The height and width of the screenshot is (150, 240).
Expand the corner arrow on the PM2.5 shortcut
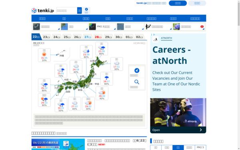click(x=115, y=29)
